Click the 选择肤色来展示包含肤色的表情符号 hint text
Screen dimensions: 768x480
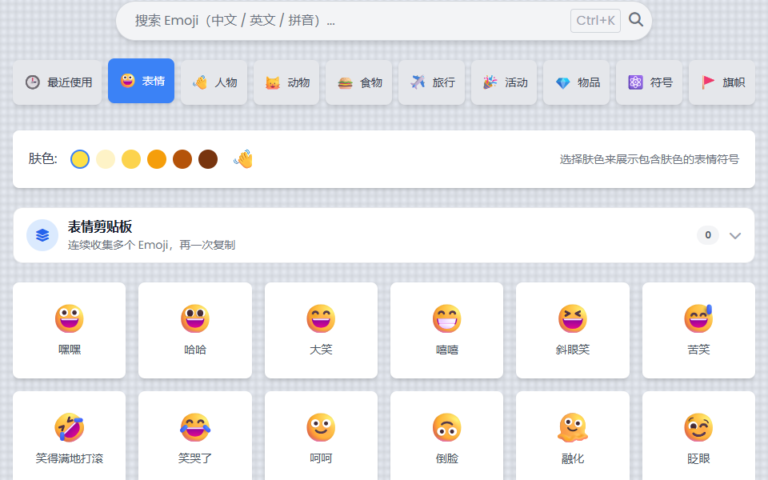tap(649, 159)
